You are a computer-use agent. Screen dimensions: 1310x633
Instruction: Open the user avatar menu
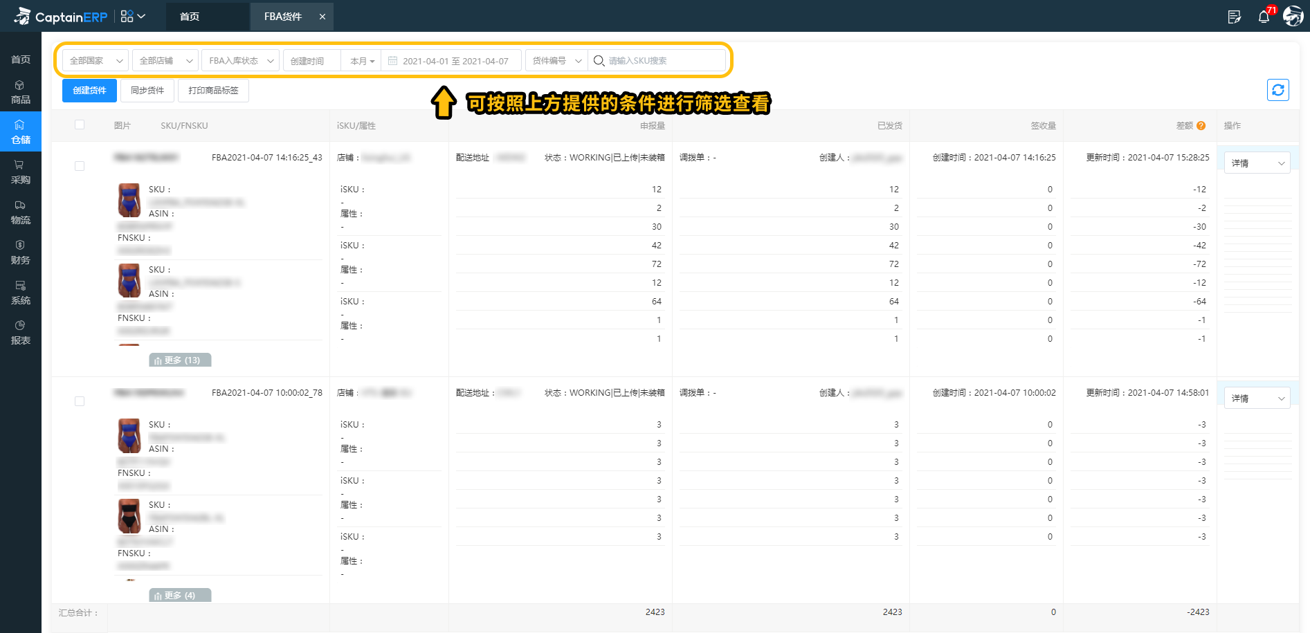pyautogui.click(x=1293, y=16)
